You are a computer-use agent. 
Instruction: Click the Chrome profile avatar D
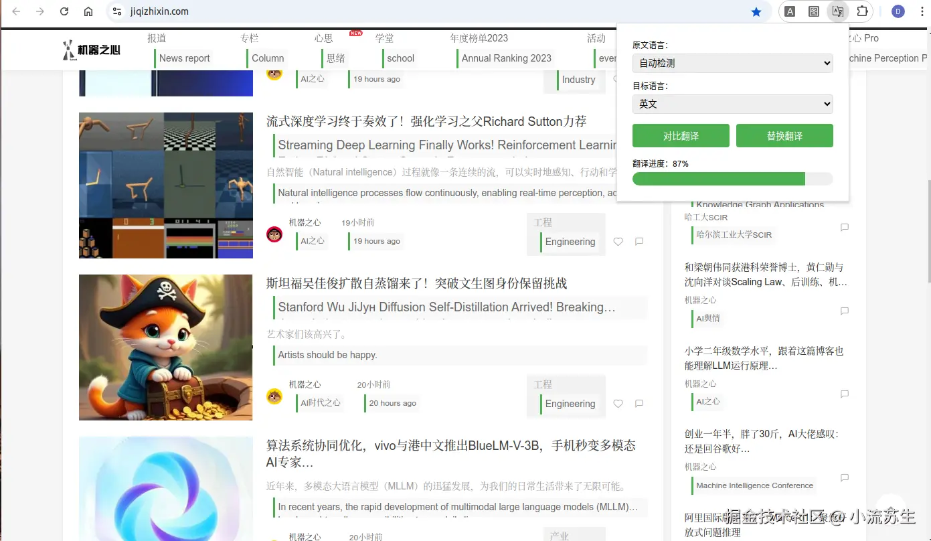[x=898, y=11]
